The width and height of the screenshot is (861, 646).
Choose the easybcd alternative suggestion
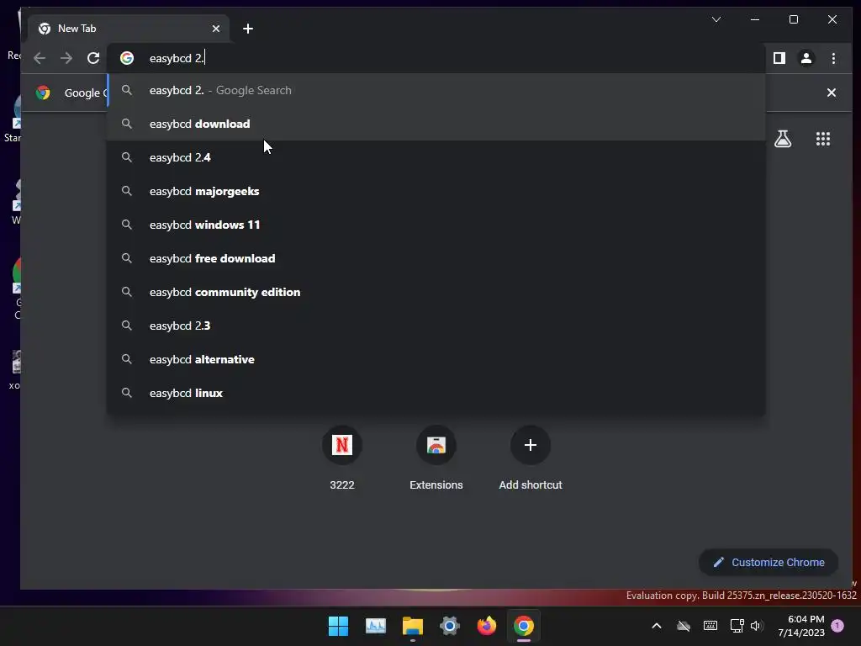(436, 359)
